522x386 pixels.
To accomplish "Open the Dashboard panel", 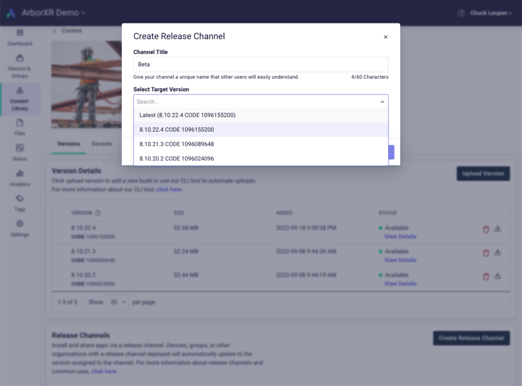I will 19,38.
